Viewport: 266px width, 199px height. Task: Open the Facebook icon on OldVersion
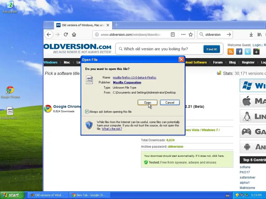[239, 52]
